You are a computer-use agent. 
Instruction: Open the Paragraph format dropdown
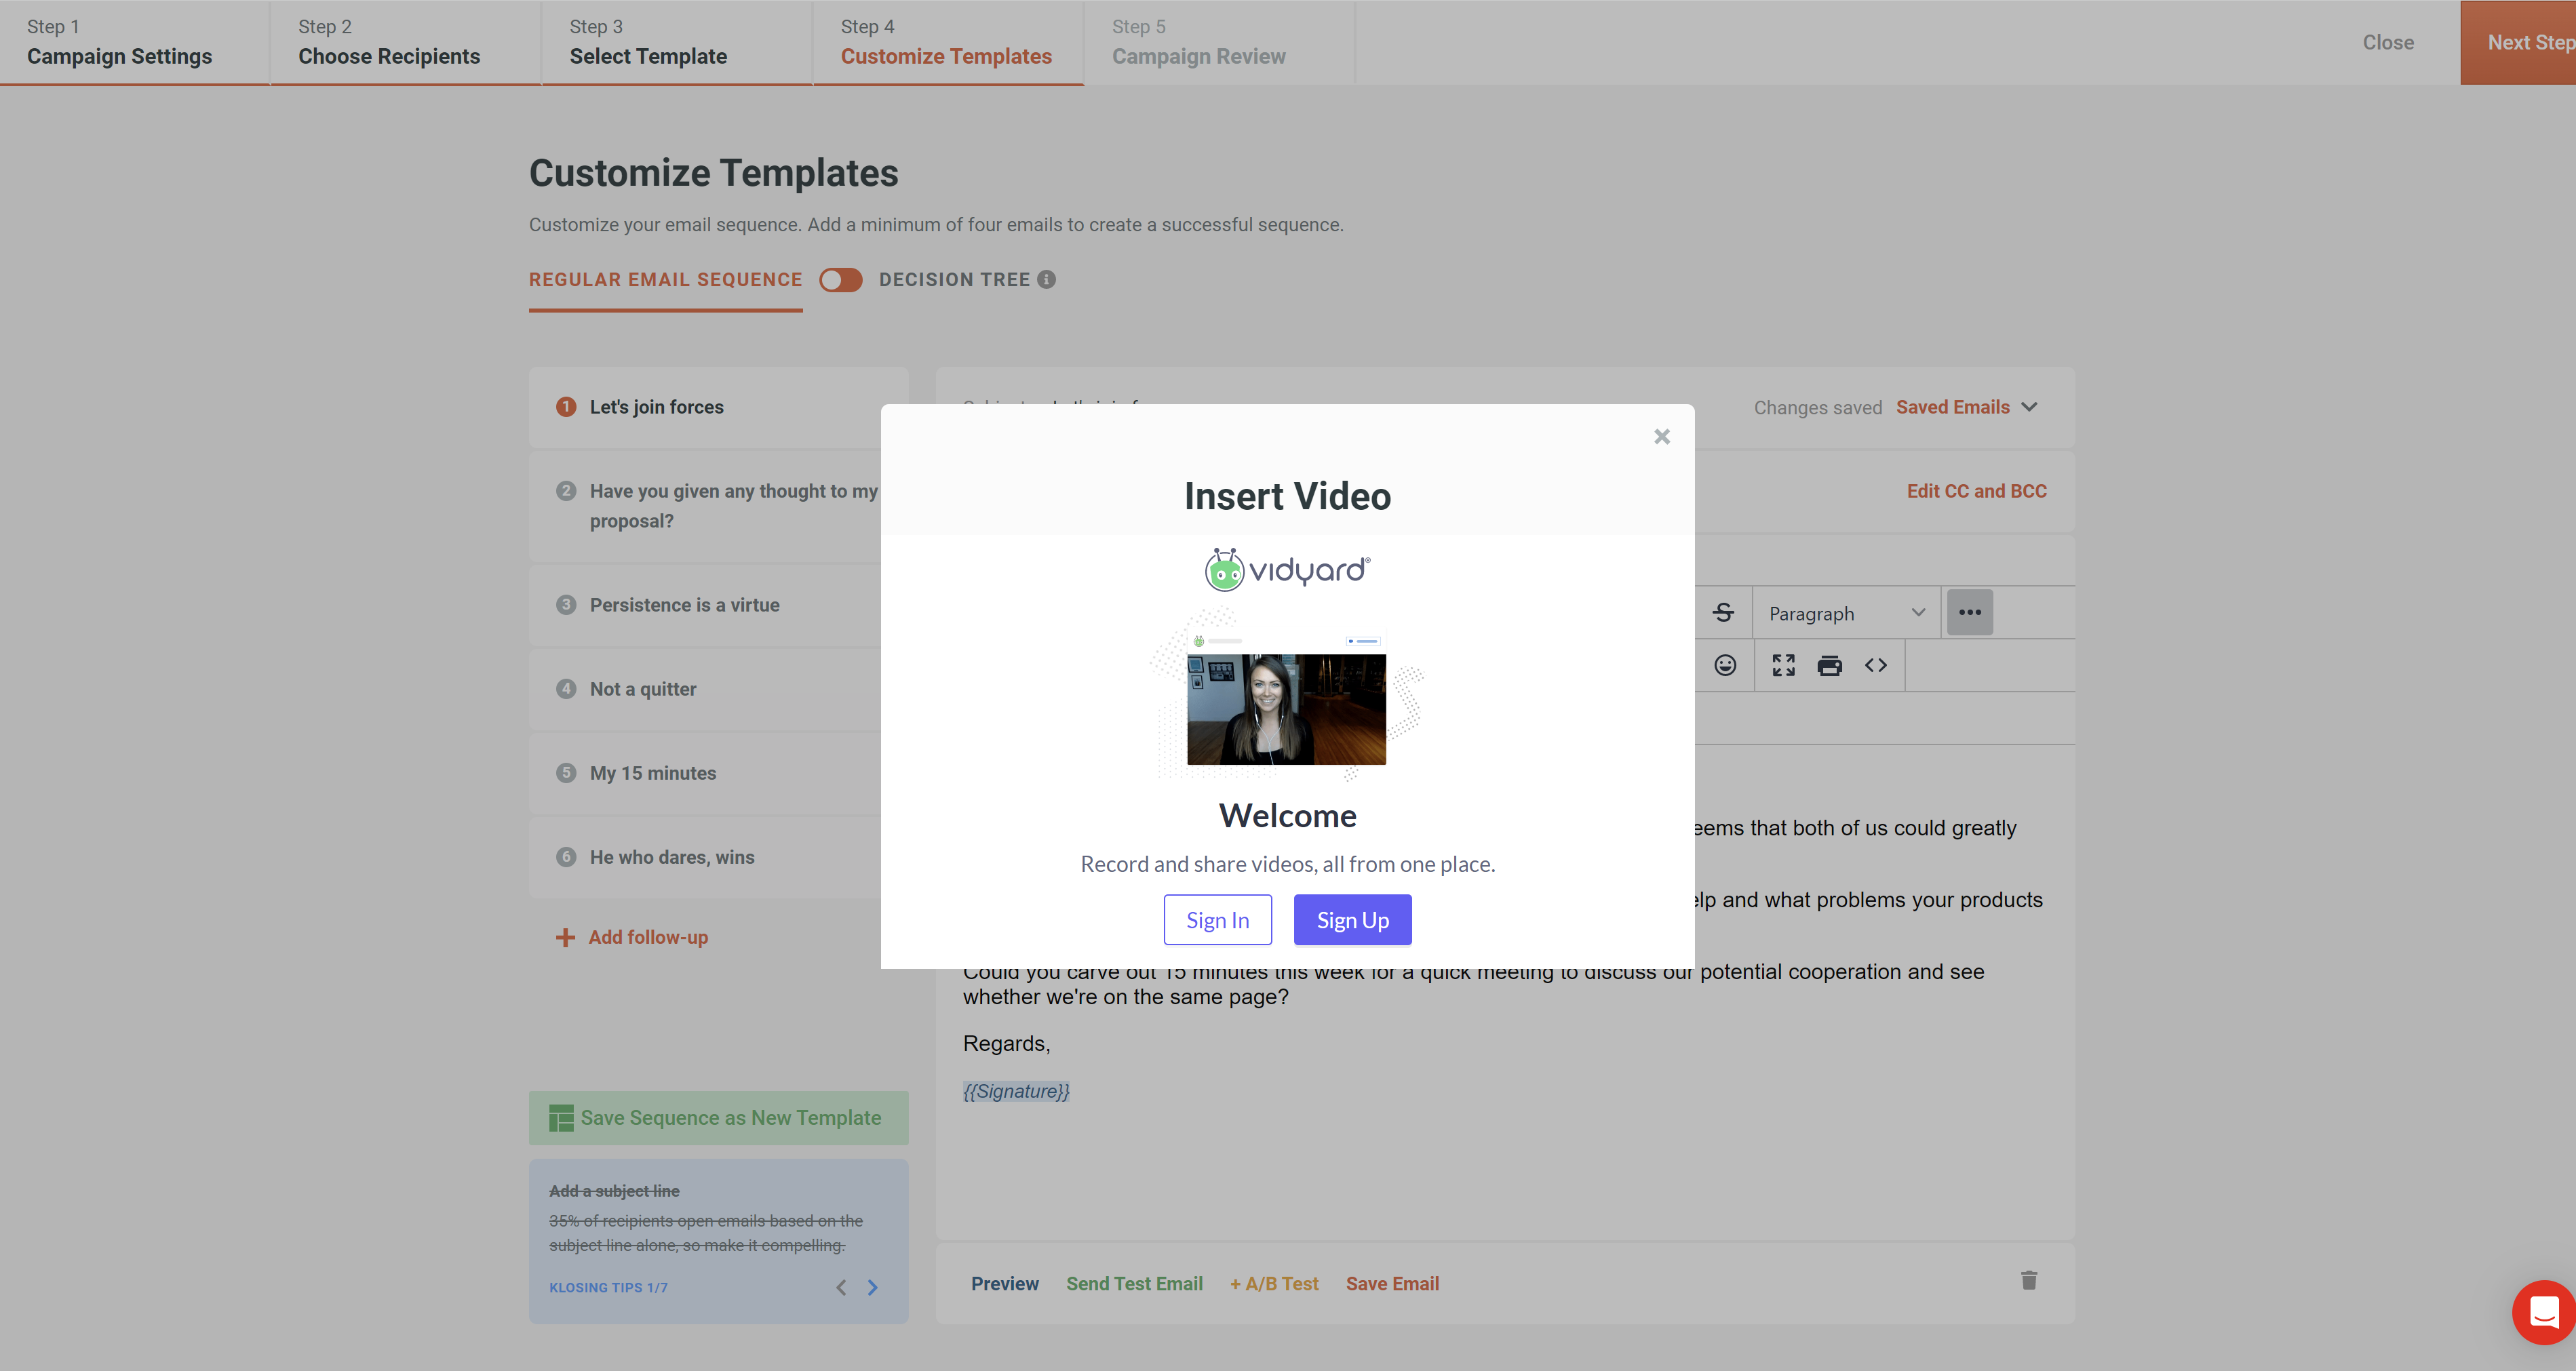coord(1846,613)
